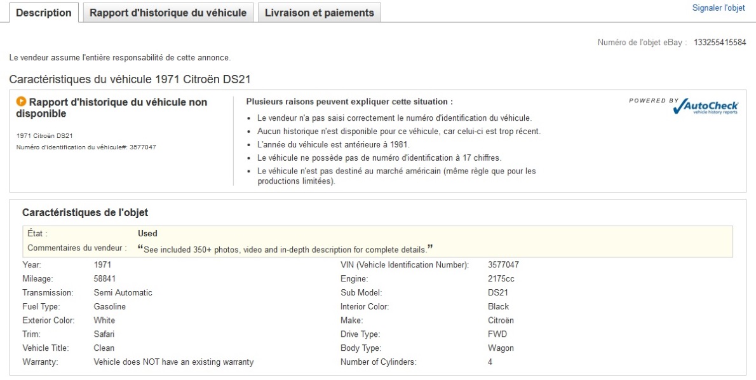This screenshot has height=380, width=756.
Task: Click the heading 'Caractéristiques du véhicule 1971 Citroën DS21'
Action: [130, 79]
